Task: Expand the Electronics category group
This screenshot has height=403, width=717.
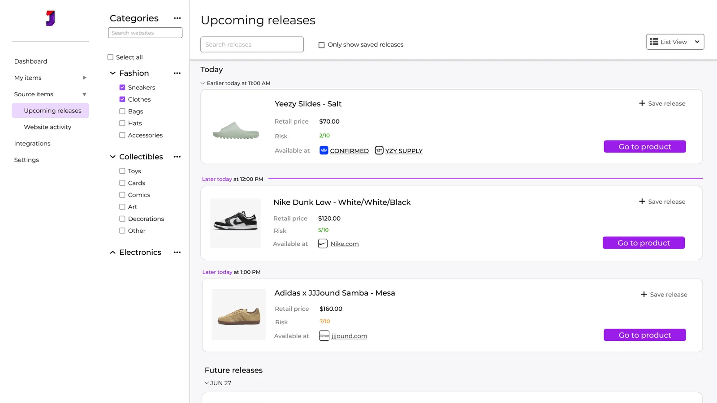Action: click(113, 252)
